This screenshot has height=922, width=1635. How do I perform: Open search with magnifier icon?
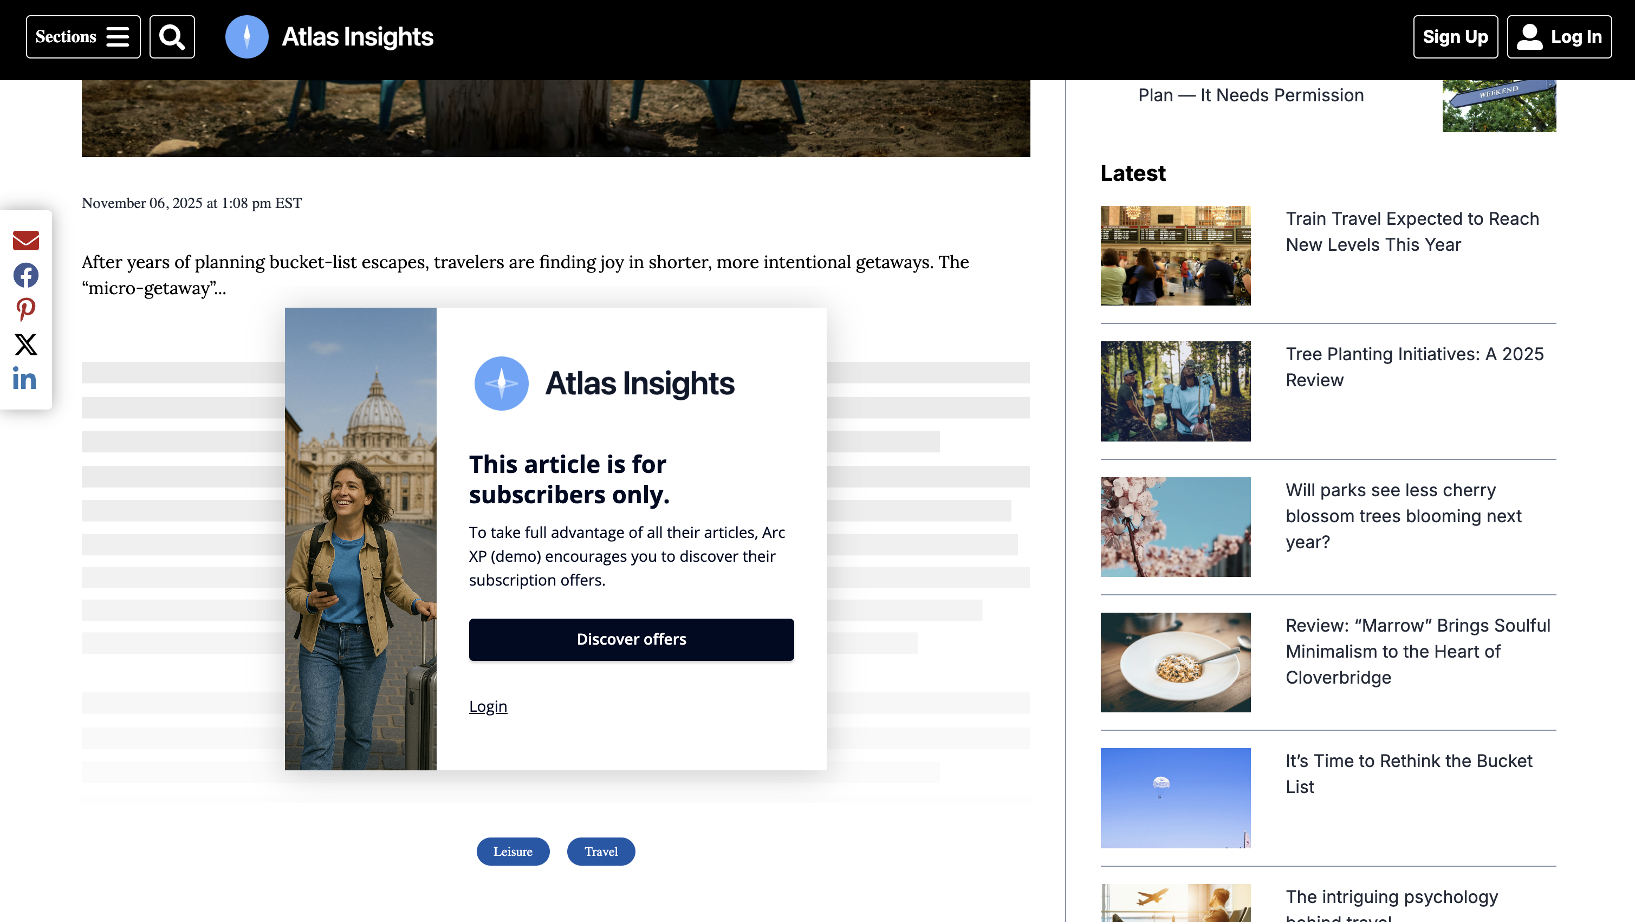point(172,37)
